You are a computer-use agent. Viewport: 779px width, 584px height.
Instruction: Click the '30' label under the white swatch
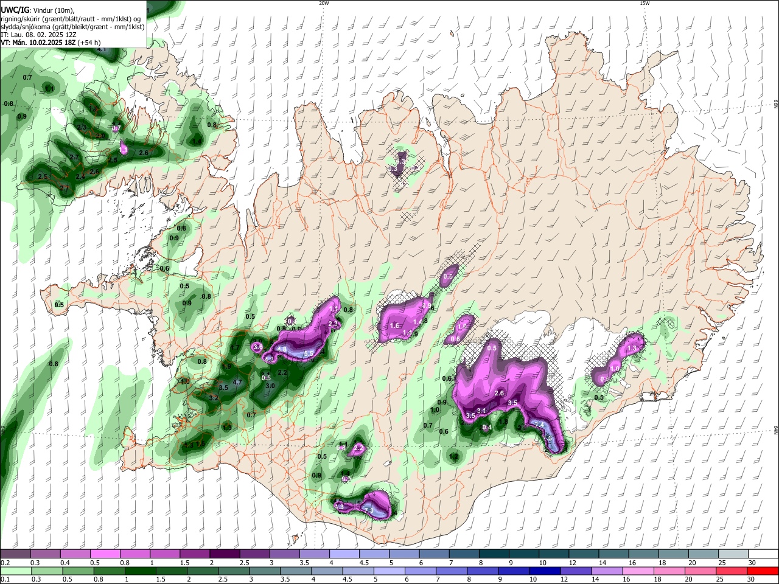click(752, 563)
